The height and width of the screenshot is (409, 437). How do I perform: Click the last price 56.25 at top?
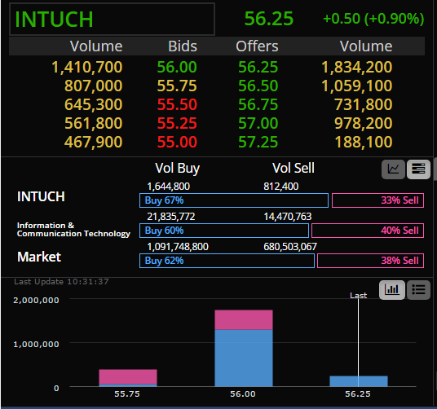click(269, 19)
